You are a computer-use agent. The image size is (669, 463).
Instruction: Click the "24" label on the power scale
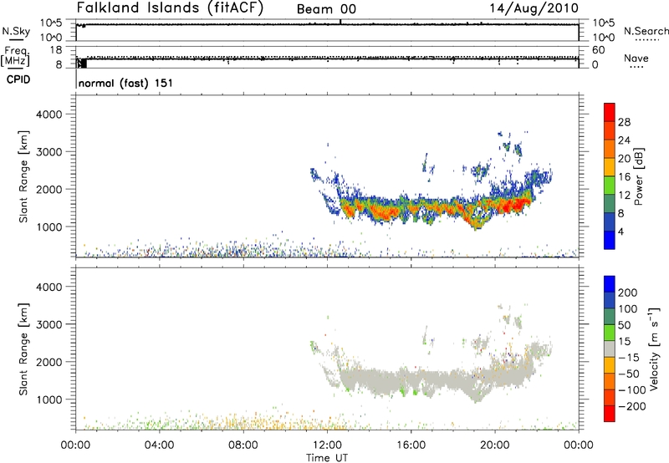pyautogui.click(x=624, y=140)
